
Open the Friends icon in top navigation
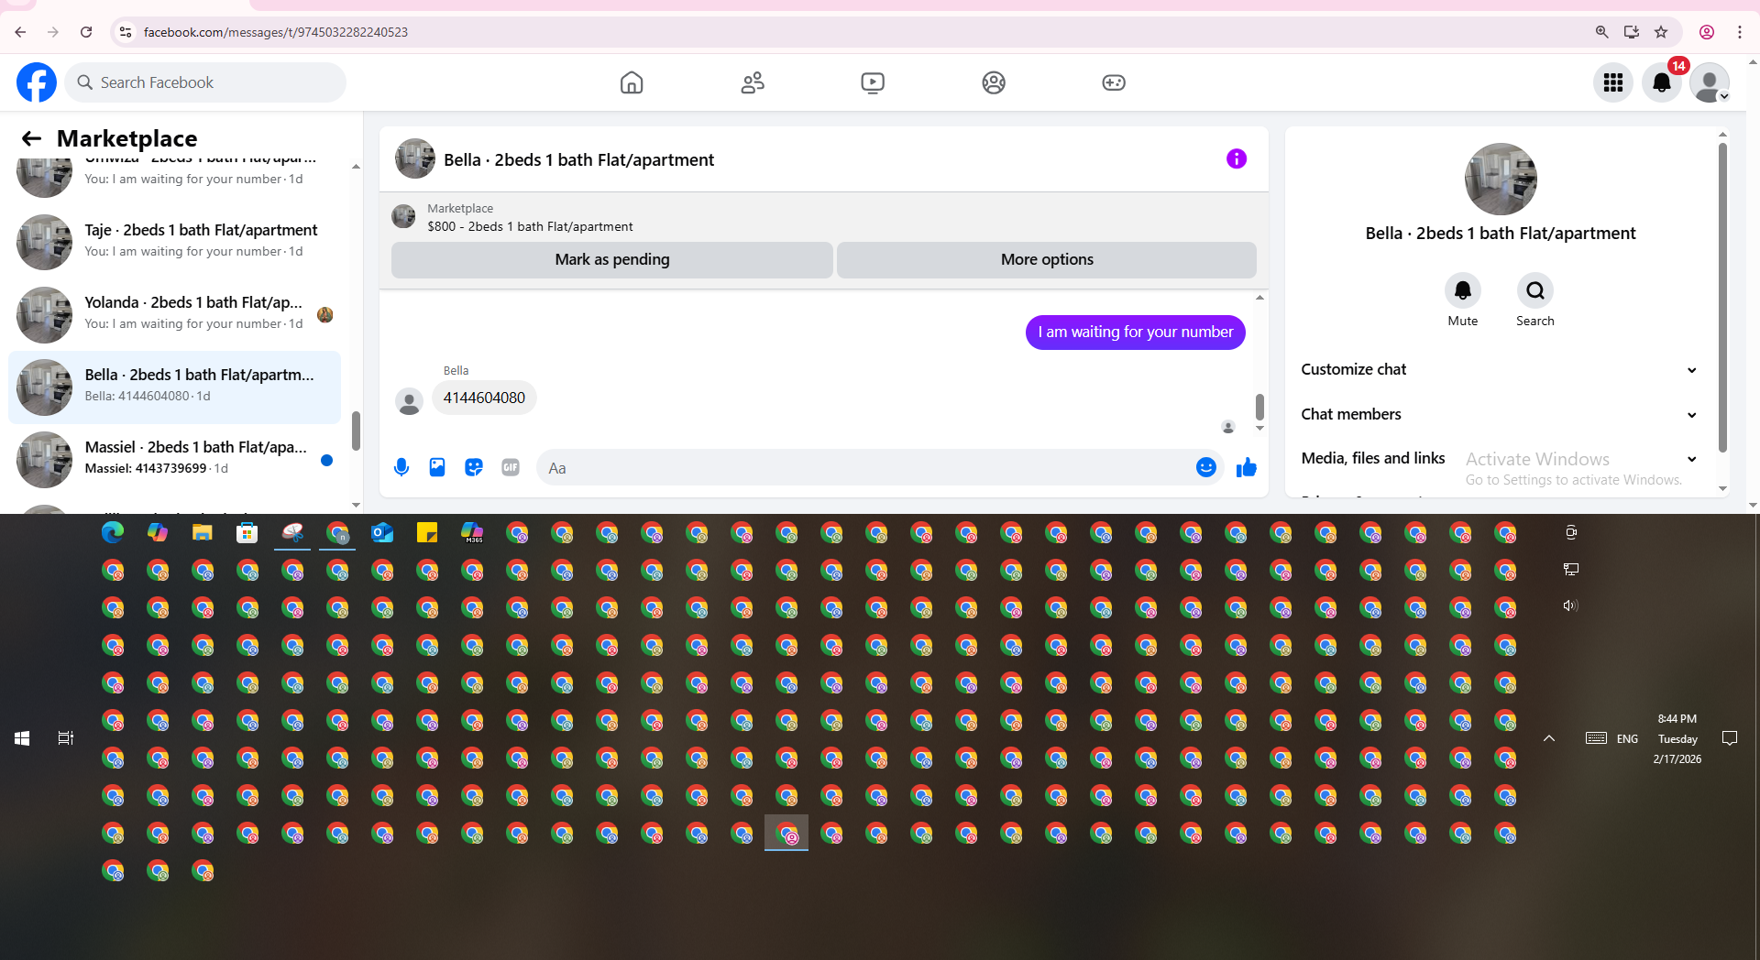coord(753,82)
